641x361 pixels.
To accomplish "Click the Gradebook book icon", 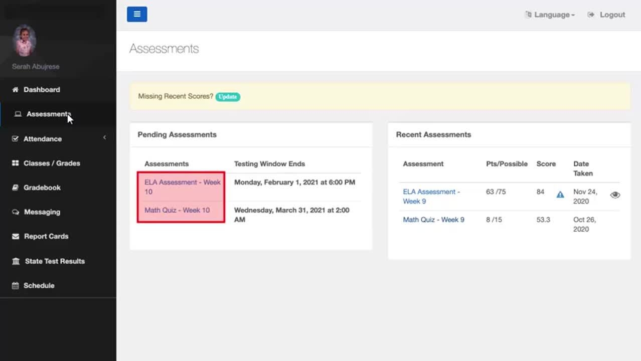I will click(x=15, y=188).
